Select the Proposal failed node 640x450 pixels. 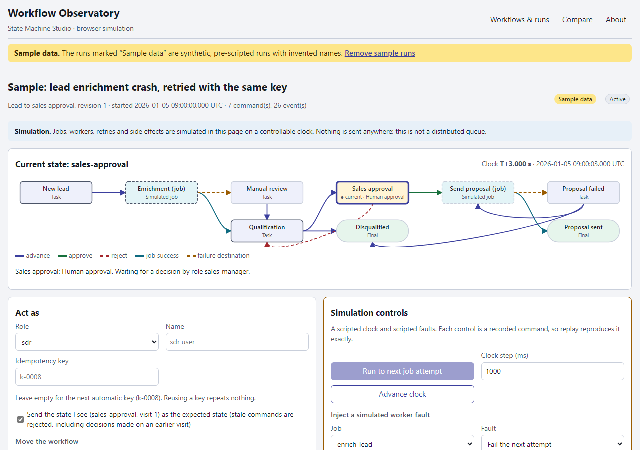[583, 193]
